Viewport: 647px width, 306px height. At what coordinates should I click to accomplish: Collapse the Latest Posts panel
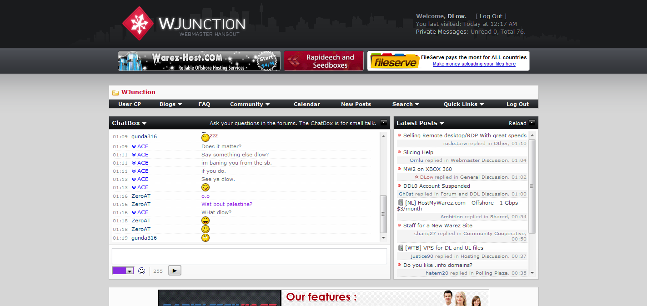click(x=532, y=123)
